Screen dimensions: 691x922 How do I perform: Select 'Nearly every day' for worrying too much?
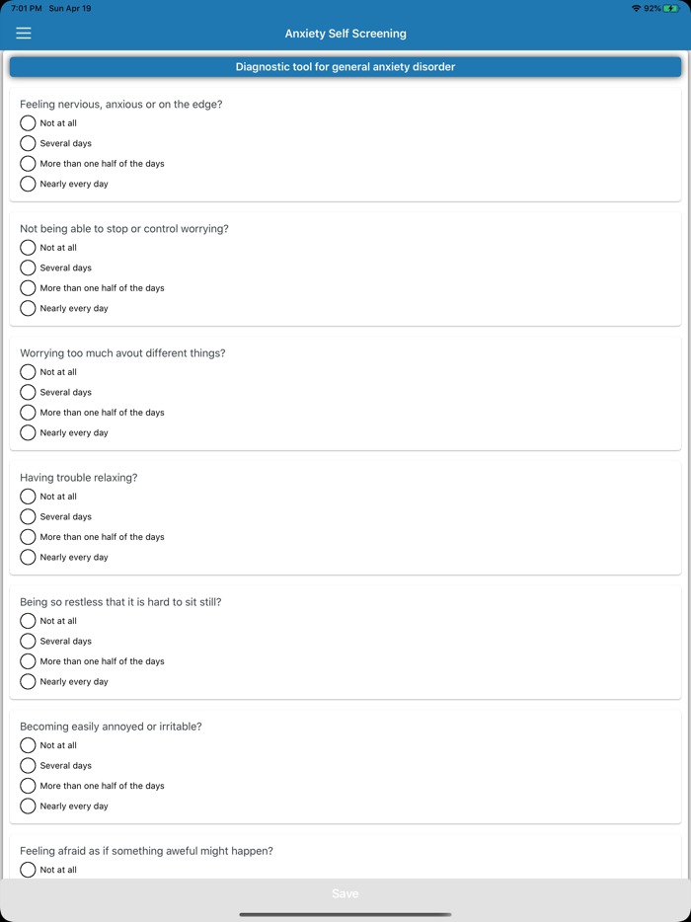(28, 432)
